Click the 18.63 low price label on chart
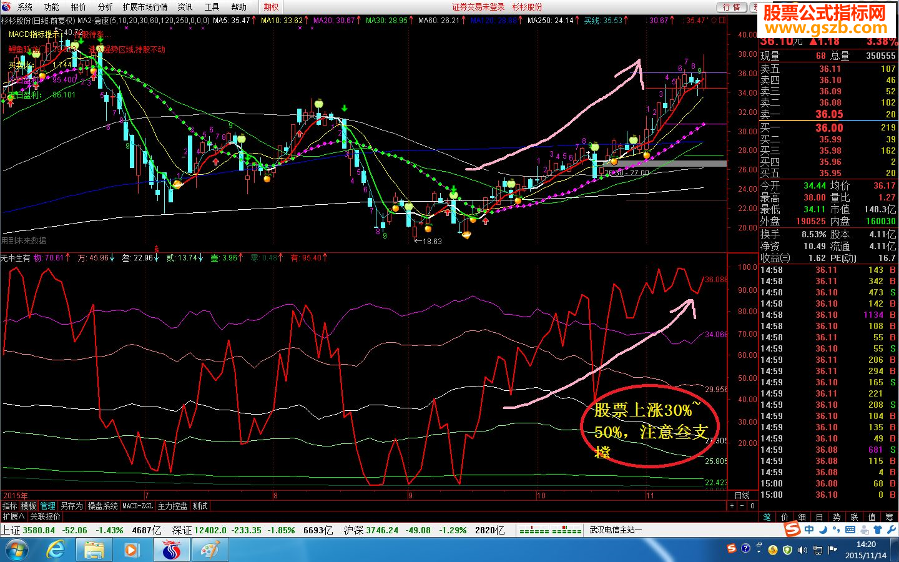The width and height of the screenshot is (899, 562). click(x=432, y=241)
